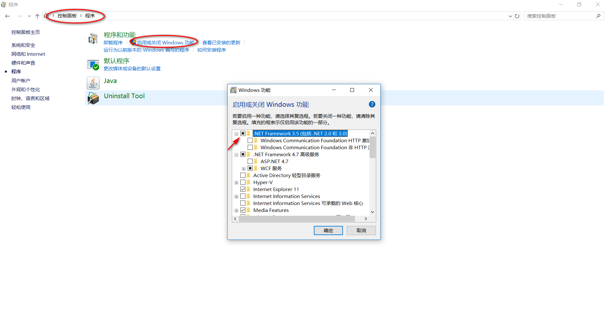Click the features list vertical scrollbar

point(372,147)
